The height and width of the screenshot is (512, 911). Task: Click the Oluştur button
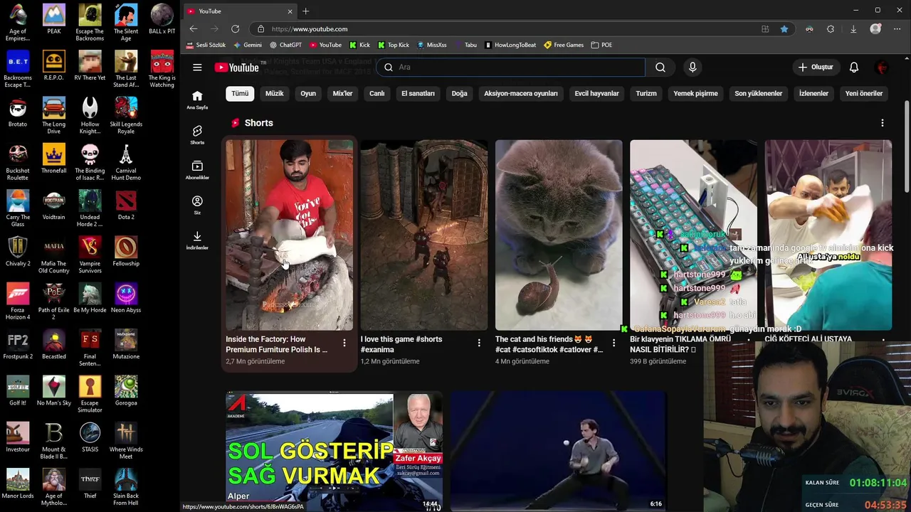click(x=816, y=68)
